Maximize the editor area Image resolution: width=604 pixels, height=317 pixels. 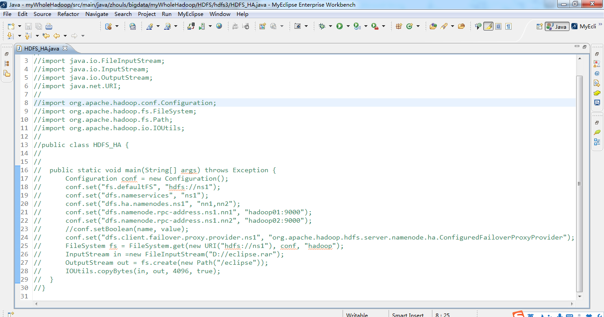(x=585, y=46)
